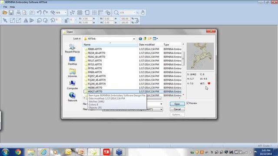This screenshot has height=156, width=278.
Task: Open the File menu
Action: pos(5,7)
